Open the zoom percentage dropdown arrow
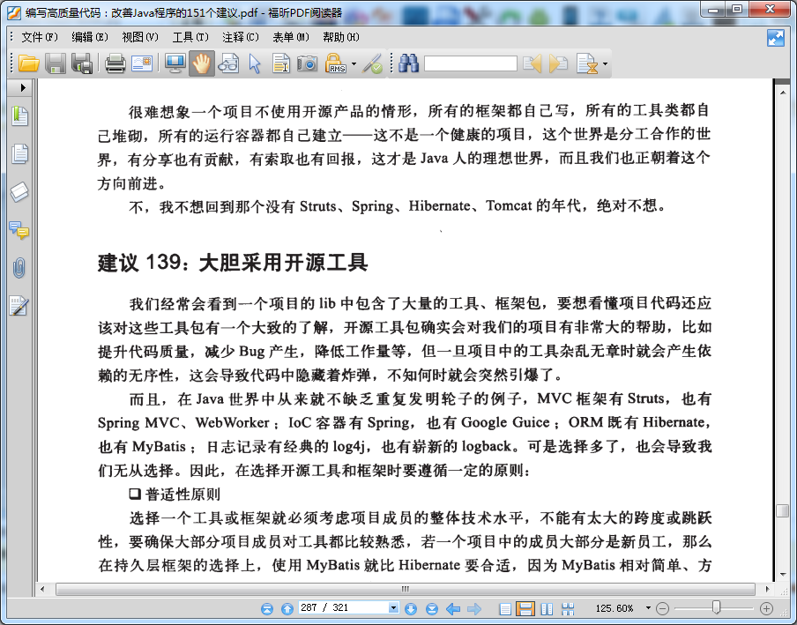This screenshot has width=797, height=625. [x=647, y=608]
